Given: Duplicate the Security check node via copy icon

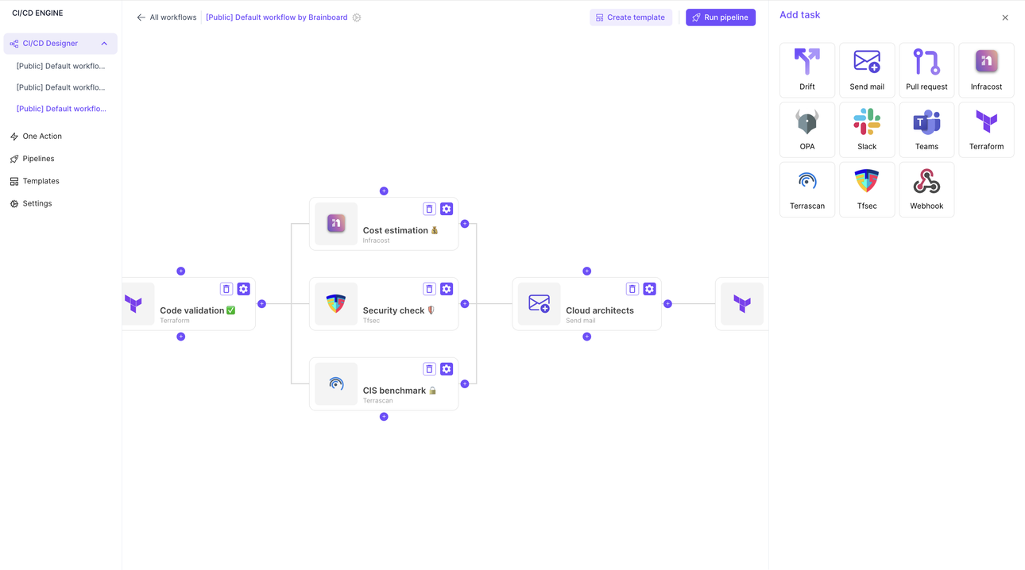Looking at the screenshot, I should click(429, 289).
